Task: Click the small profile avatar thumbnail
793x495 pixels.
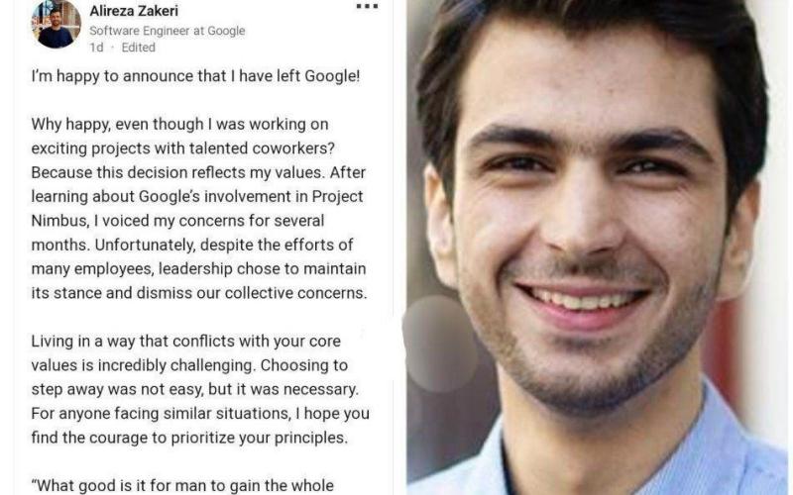Action: click(x=56, y=24)
